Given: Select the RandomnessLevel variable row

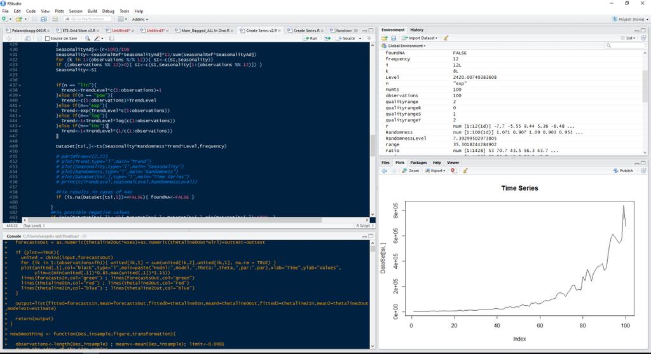Looking at the screenshot, I should click(x=512, y=138).
